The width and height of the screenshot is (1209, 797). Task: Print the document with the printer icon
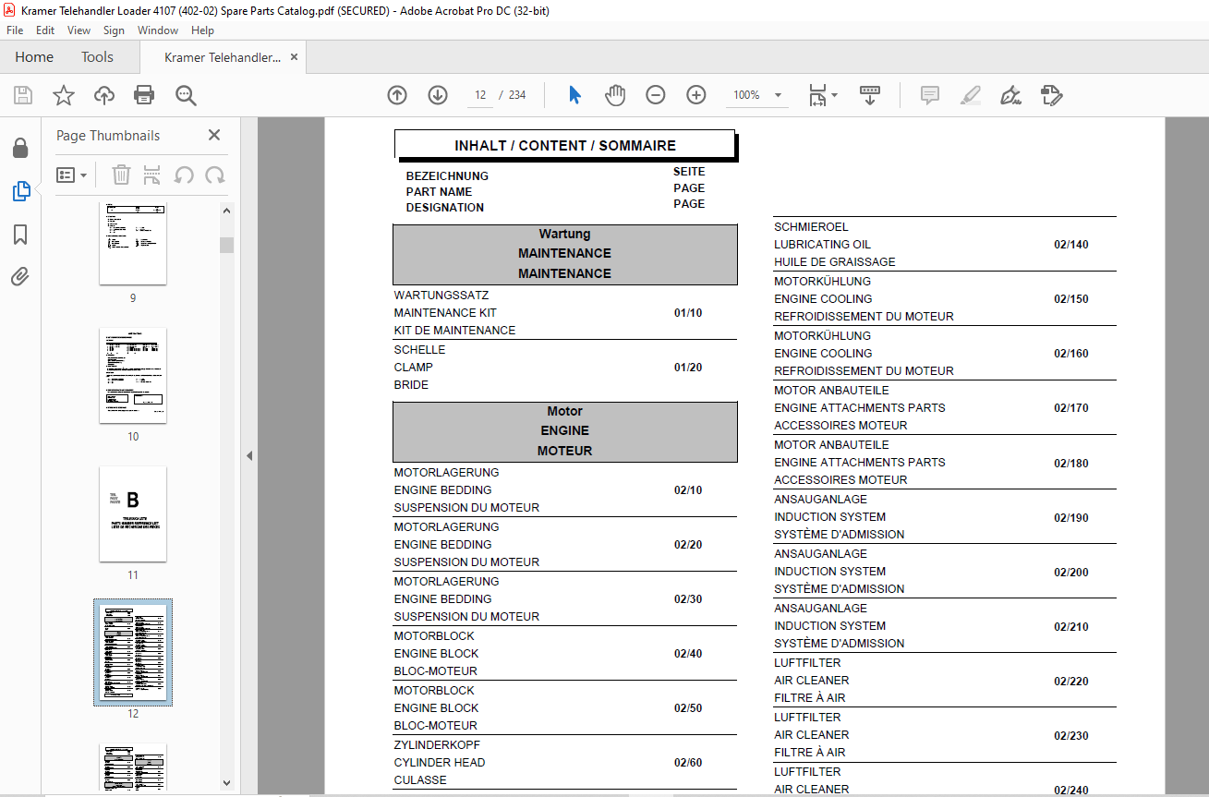[x=144, y=95]
